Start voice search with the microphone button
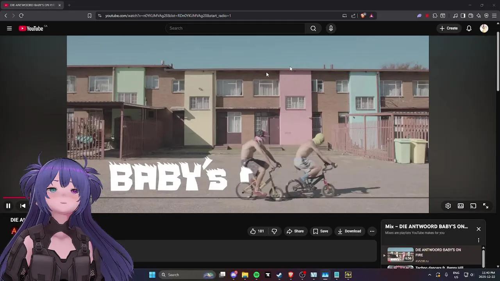 tap(331, 28)
